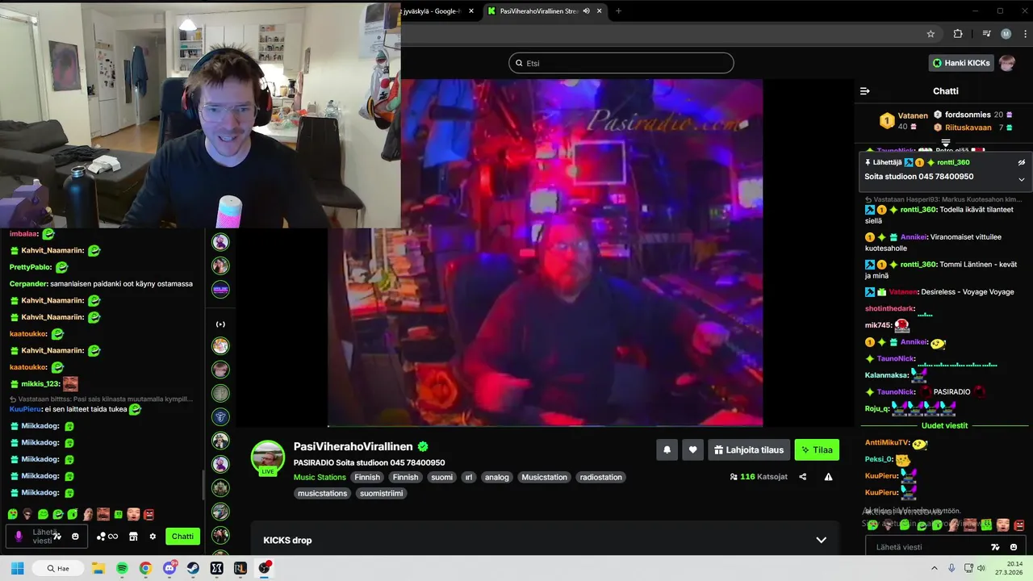Open Steam from the taskbar

pos(193,568)
